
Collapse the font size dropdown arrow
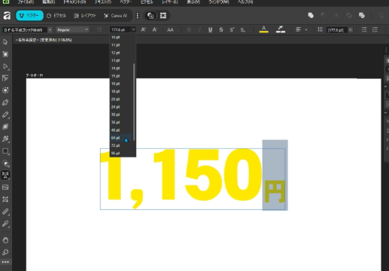click(133, 29)
